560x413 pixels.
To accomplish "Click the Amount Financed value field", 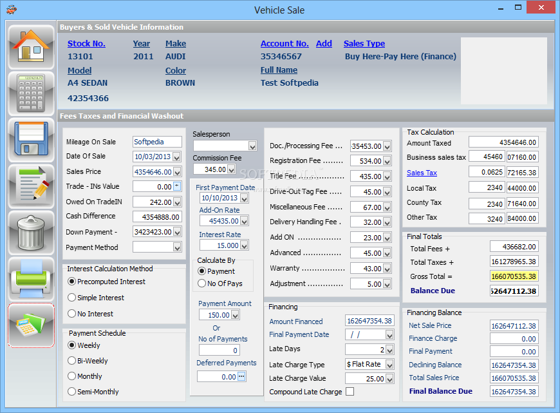I will [369, 321].
